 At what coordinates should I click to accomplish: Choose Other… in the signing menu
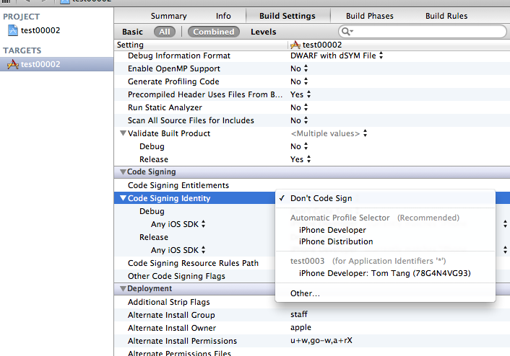[305, 293]
